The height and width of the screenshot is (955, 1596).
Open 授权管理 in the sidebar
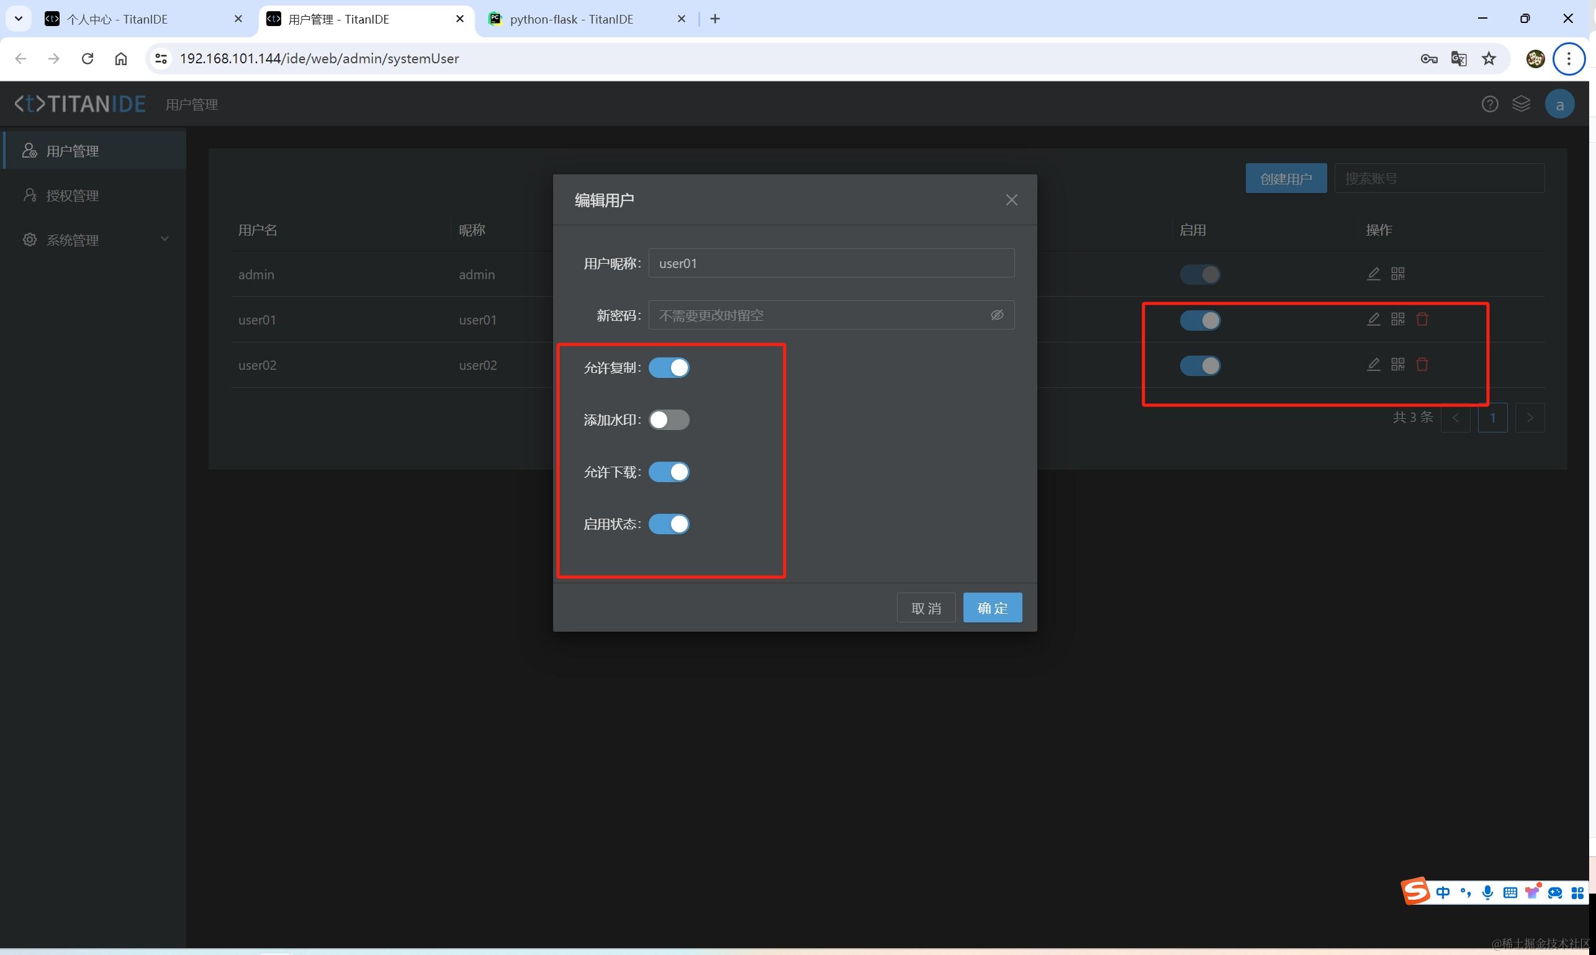point(72,195)
